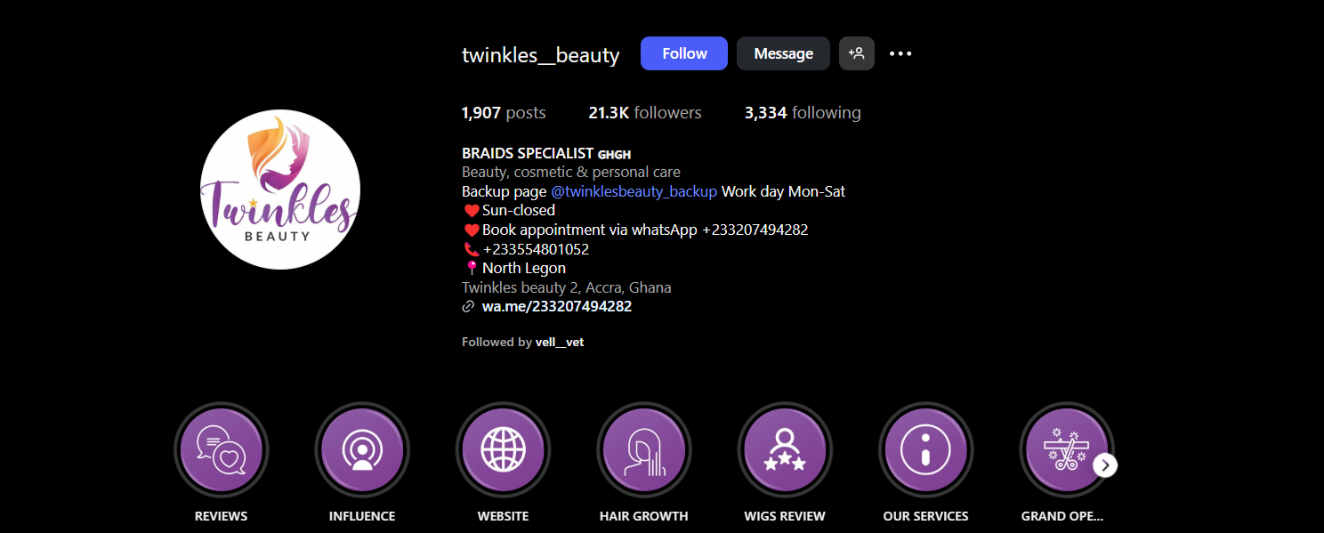This screenshot has height=533, width=1324.
Task: Open the three-dot profile options menu
Action: pos(900,53)
